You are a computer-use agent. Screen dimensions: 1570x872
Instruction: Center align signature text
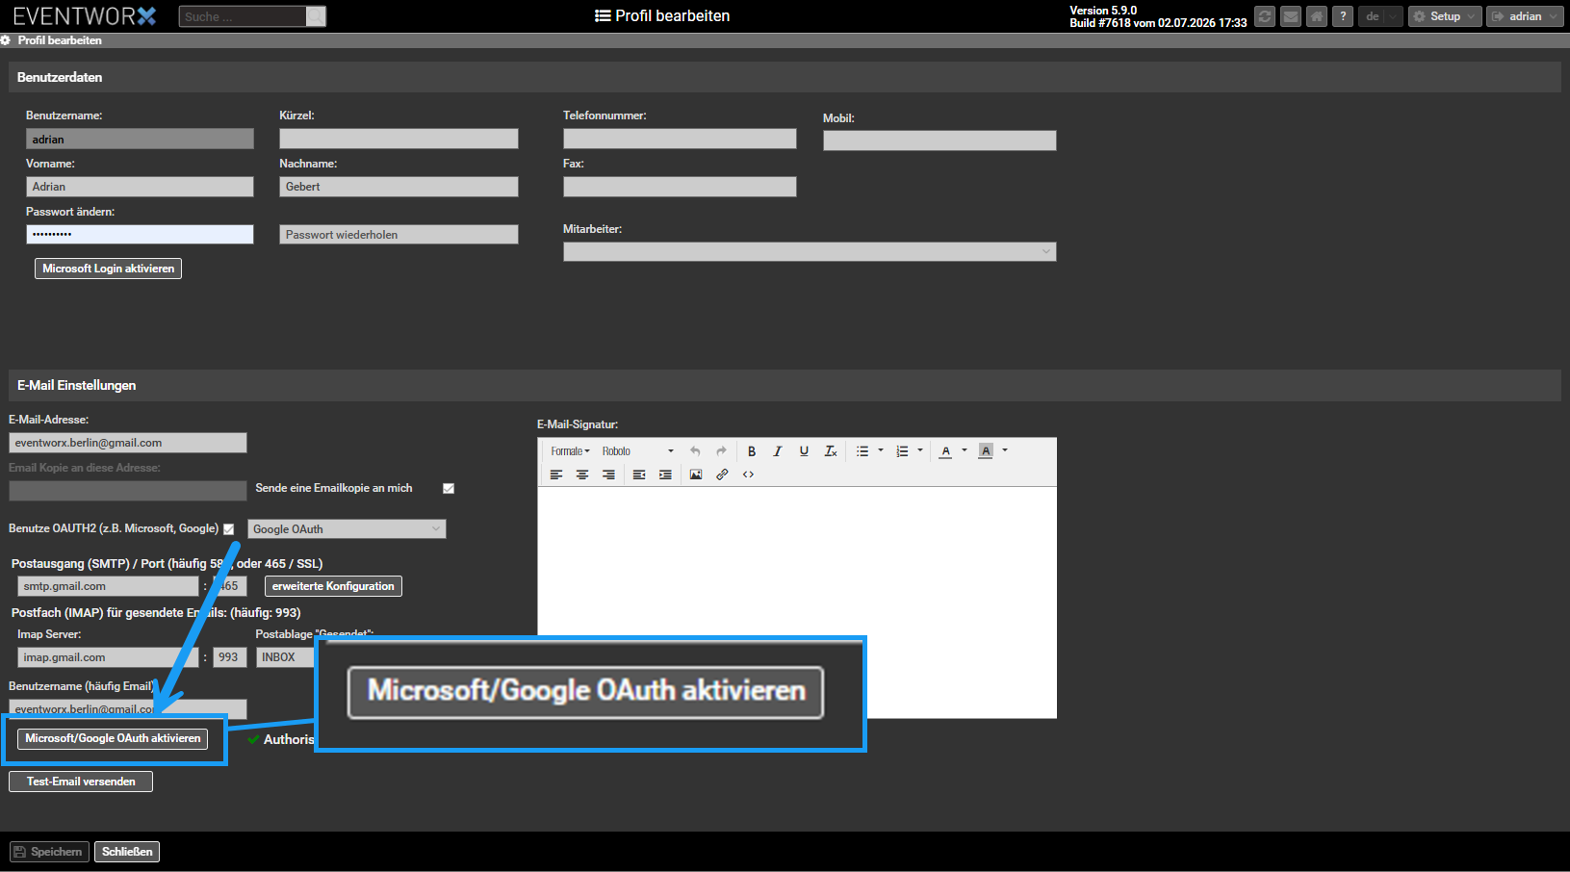582,474
